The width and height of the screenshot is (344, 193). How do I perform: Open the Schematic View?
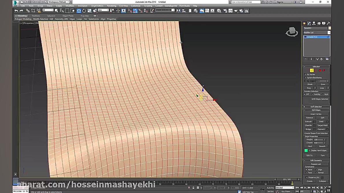(x=212, y=10)
